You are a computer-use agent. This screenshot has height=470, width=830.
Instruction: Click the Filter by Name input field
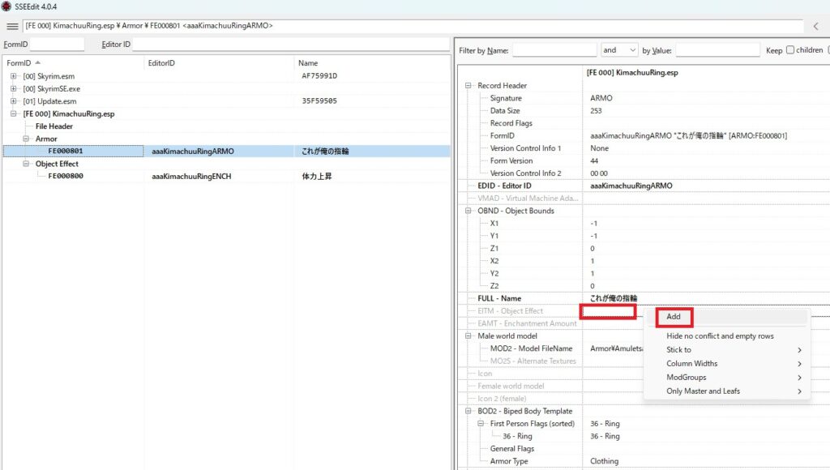554,50
